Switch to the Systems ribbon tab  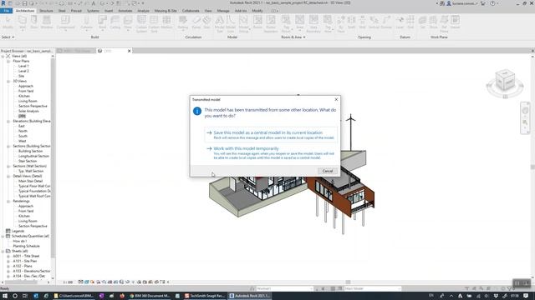(x=93, y=11)
